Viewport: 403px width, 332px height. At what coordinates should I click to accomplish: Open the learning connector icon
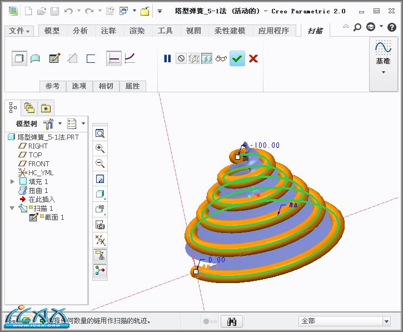click(x=371, y=27)
